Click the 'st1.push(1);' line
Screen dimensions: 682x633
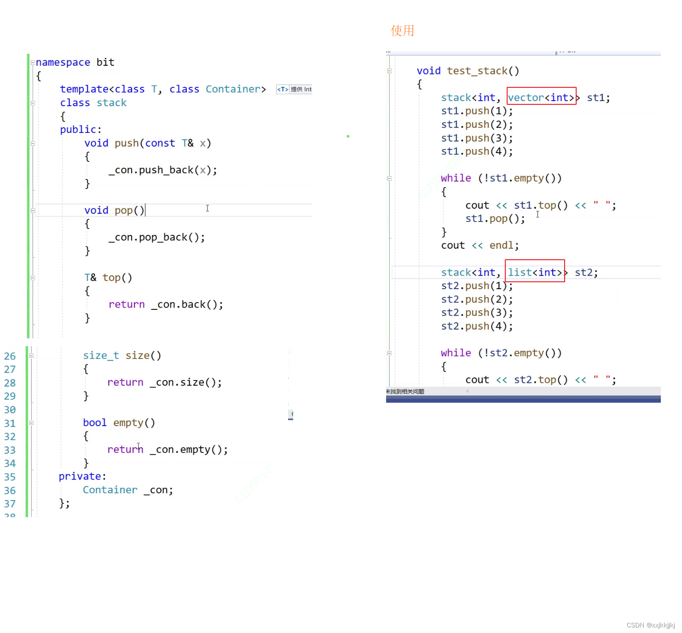click(477, 111)
